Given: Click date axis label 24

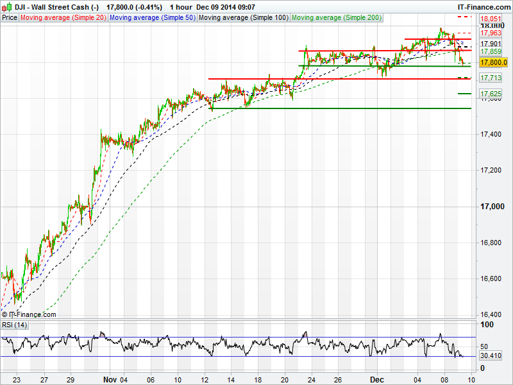Looking at the screenshot, I should click(x=311, y=380).
